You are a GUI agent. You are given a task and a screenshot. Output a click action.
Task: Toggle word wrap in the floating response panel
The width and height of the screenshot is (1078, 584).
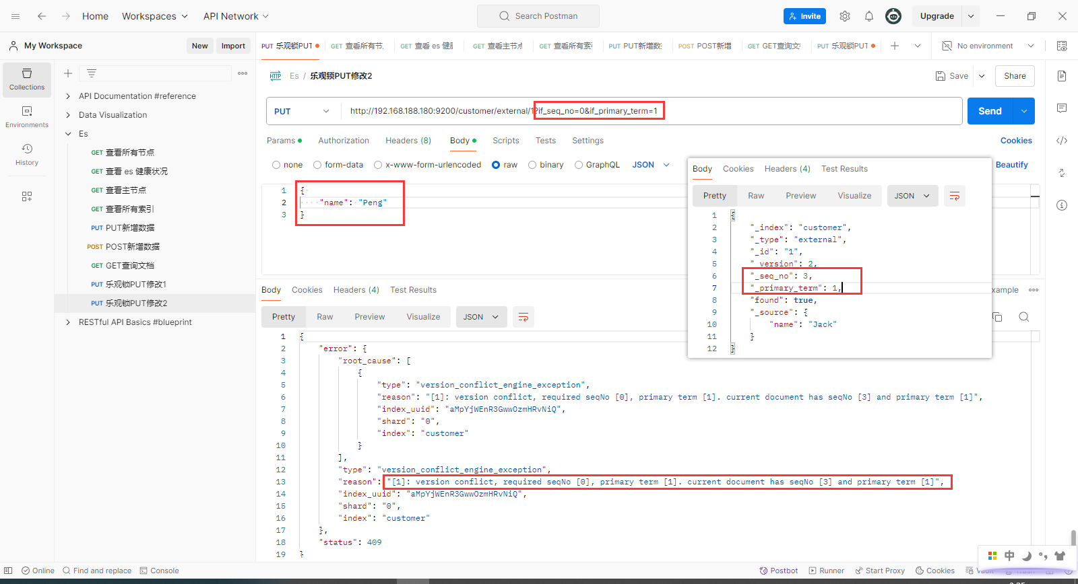pos(955,196)
